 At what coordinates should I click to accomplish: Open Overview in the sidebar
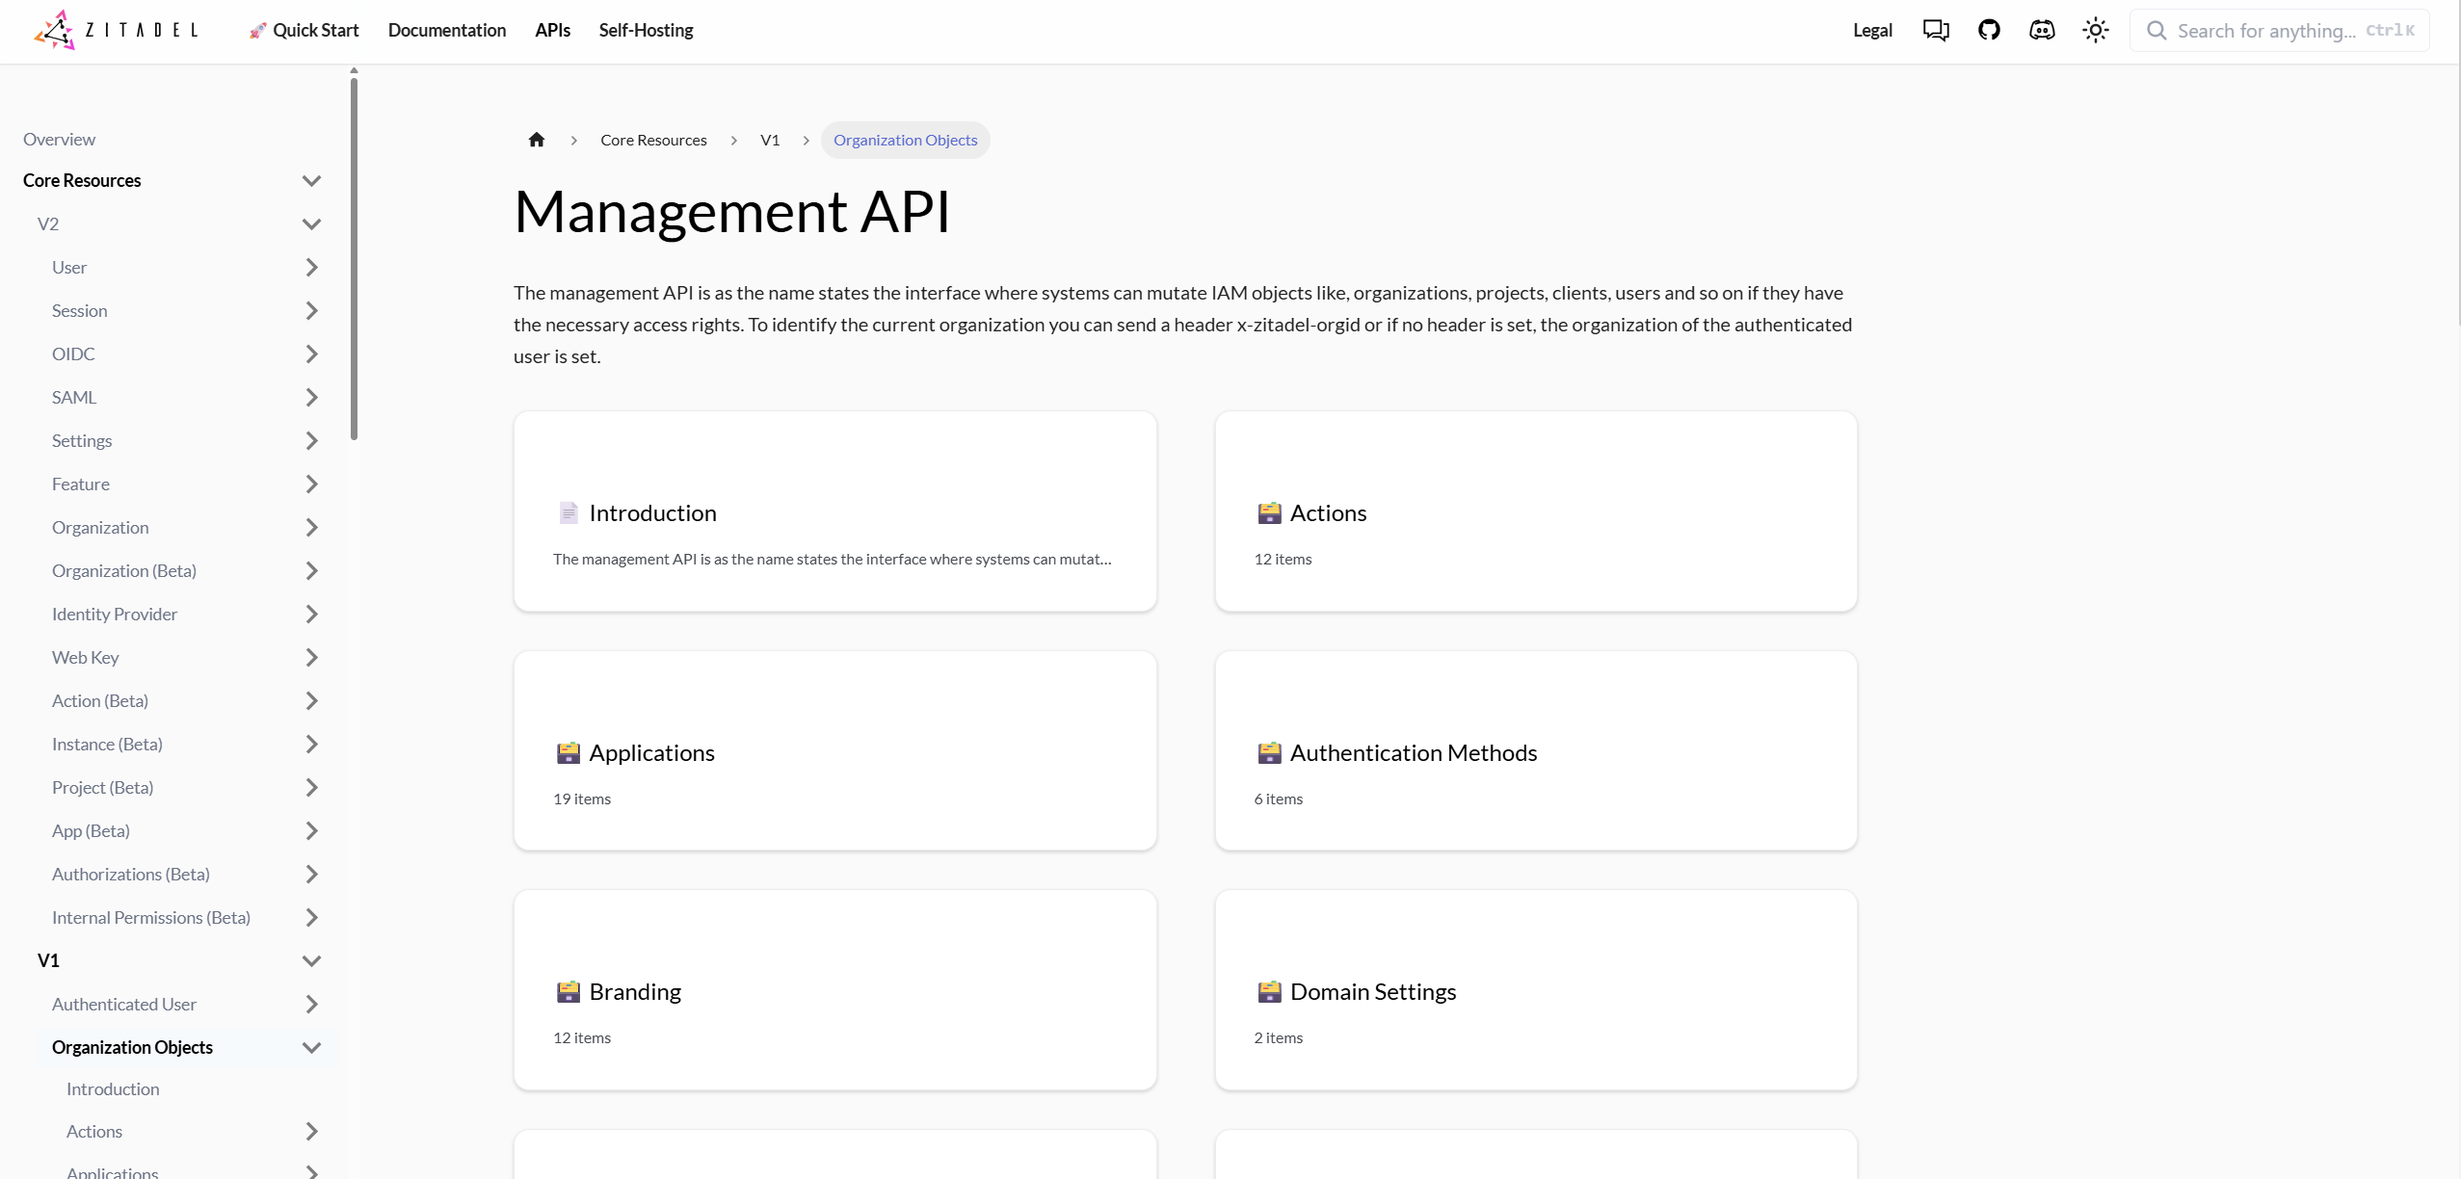[59, 139]
